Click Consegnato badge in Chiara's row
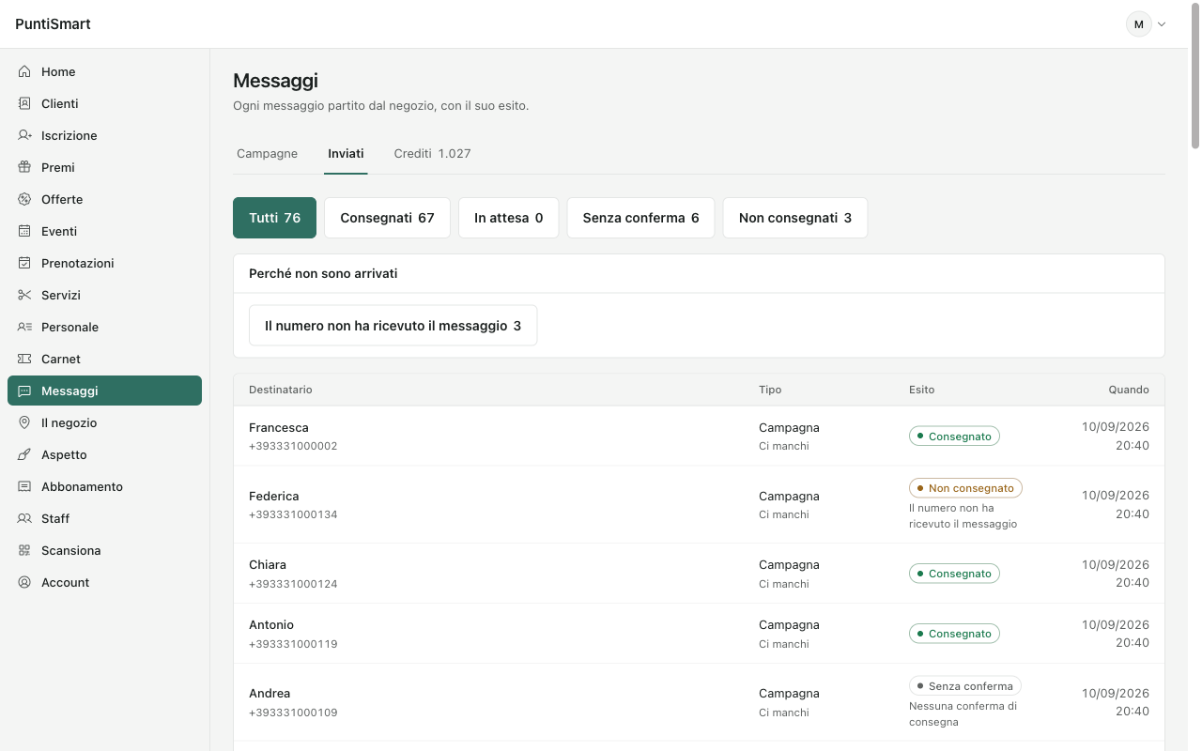 pyautogui.click(x=954, y=574)
